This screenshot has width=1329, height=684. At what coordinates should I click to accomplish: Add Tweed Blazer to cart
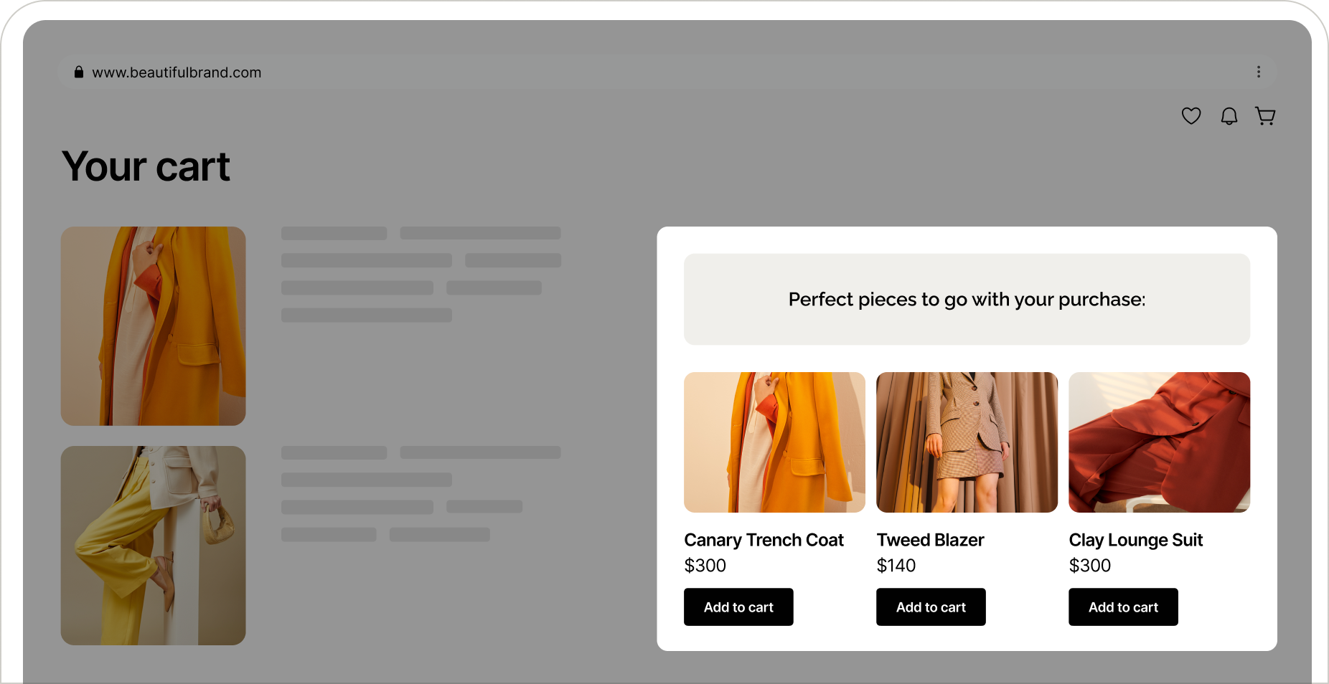931,607
